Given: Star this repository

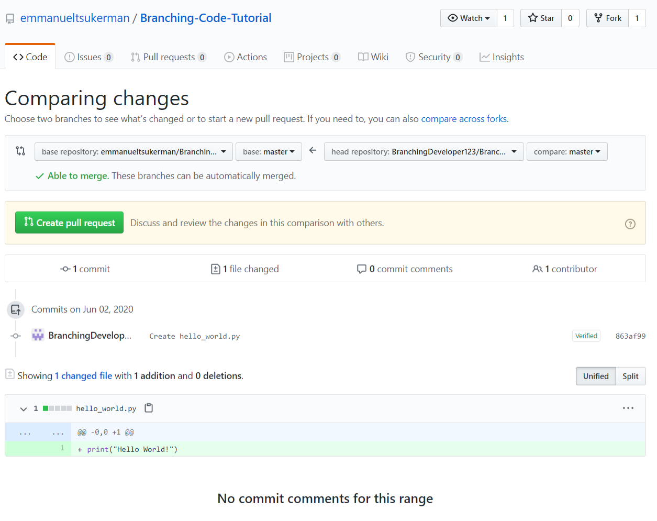Looking at the screenshot, I should [x=541, y=18].
